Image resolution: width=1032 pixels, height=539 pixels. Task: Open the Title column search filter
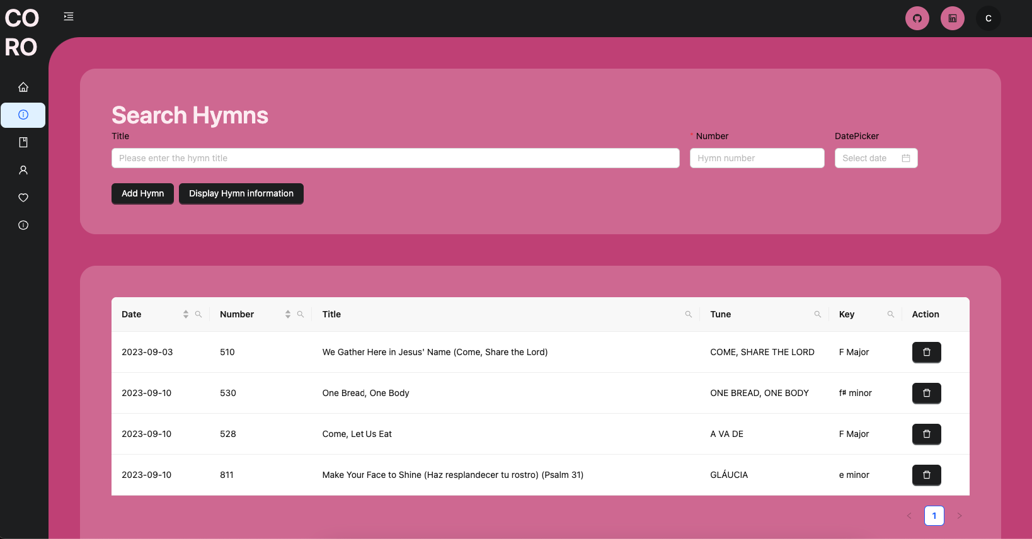(x=688, y=314)
